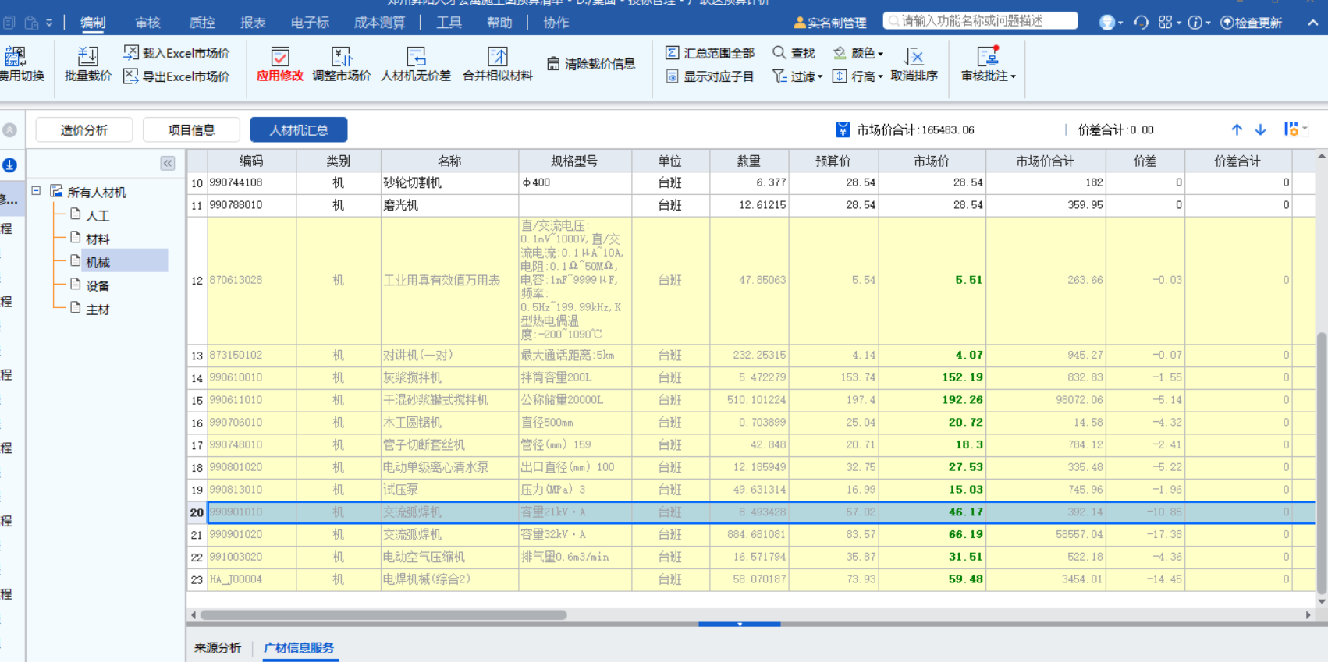Screen dimensions: 1328x662
Task: Click the 编码 column header
Action: coord(251,161)
